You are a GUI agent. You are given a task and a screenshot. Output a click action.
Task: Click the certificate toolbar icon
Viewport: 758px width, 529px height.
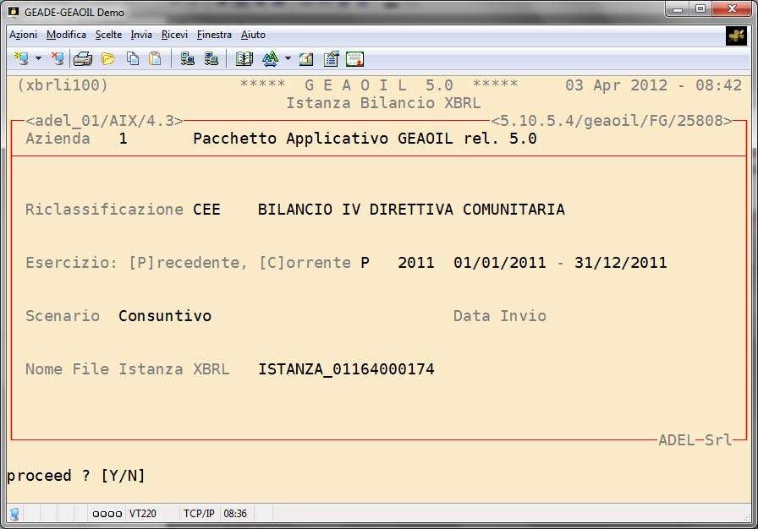[354, 59]
